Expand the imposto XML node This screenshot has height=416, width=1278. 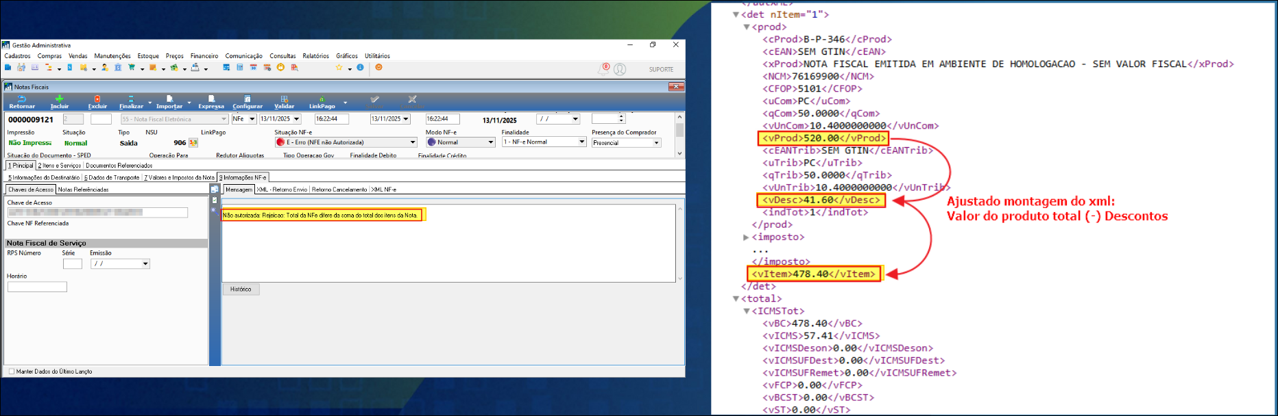[747, 237]
